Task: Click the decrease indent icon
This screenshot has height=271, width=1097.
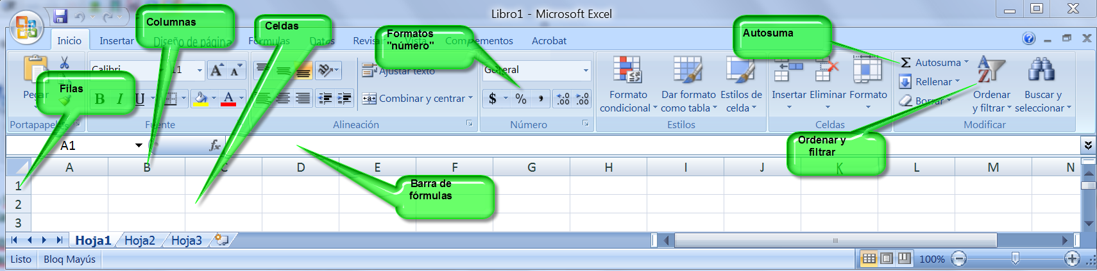Action: [x=325, y=98]
